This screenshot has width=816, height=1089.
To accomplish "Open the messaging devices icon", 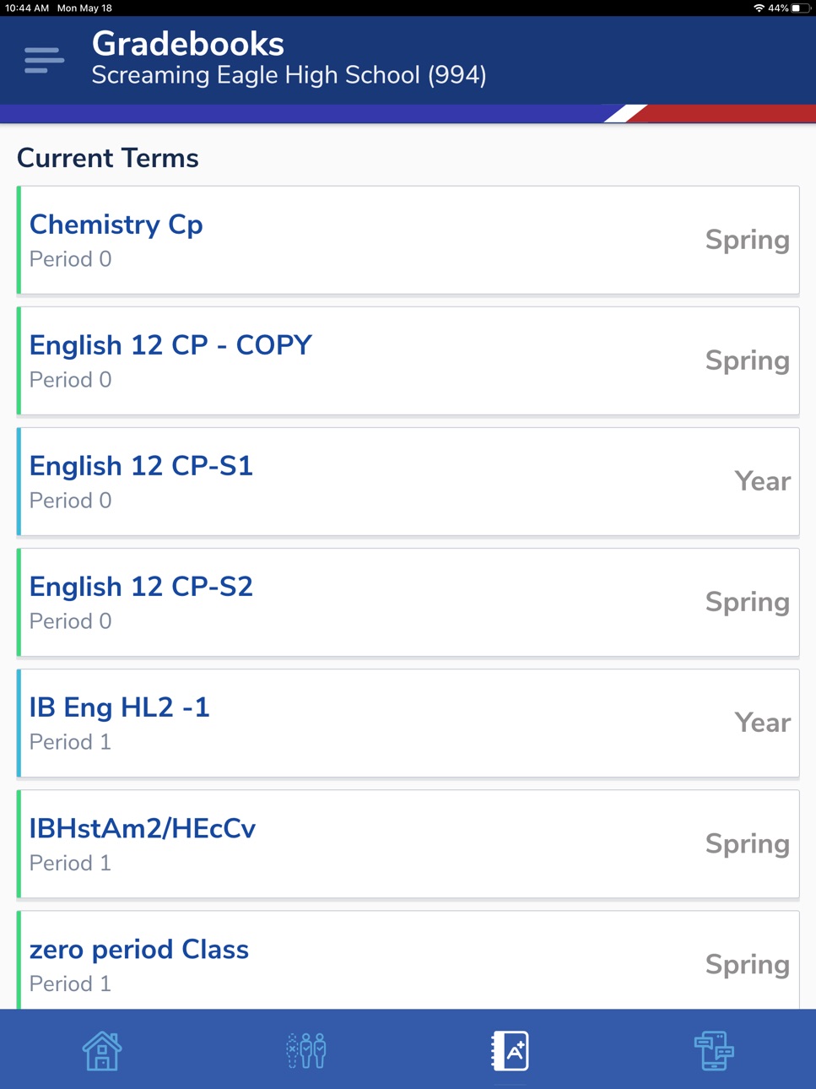I will coord(714,1050).
